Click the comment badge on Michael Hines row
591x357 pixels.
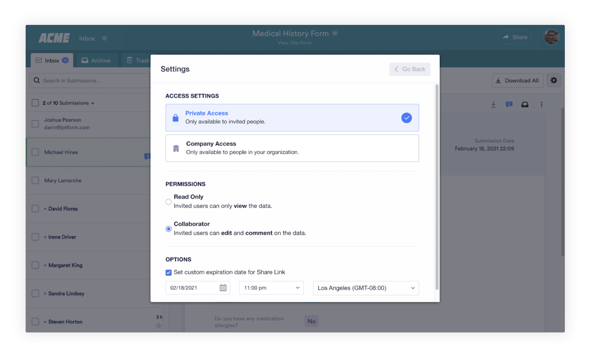147,157
